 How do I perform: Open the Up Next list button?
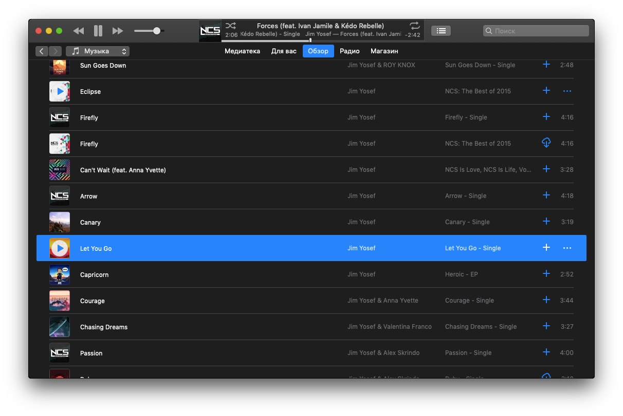point(441,31)
